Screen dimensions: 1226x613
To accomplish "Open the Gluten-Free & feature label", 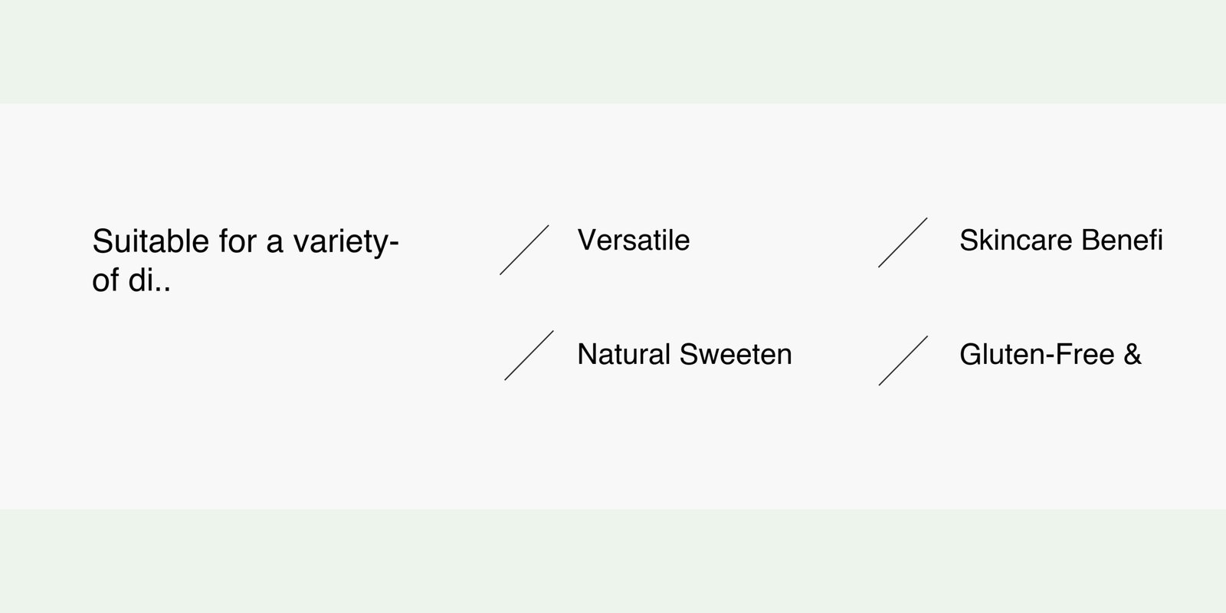I will click(1050, 355).
